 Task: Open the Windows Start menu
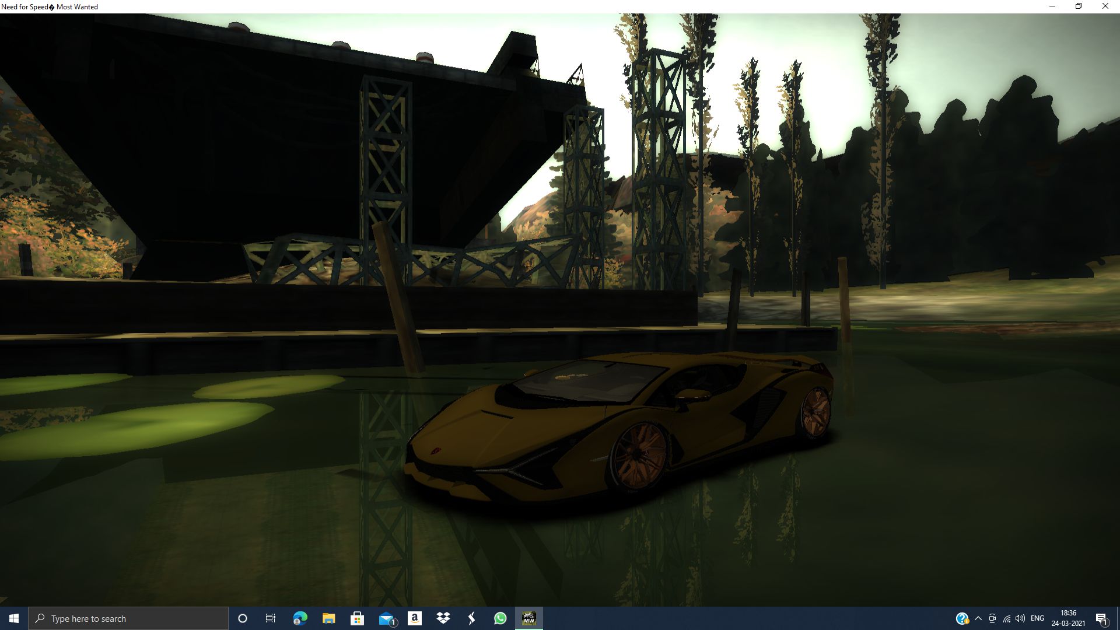[14, 618]
